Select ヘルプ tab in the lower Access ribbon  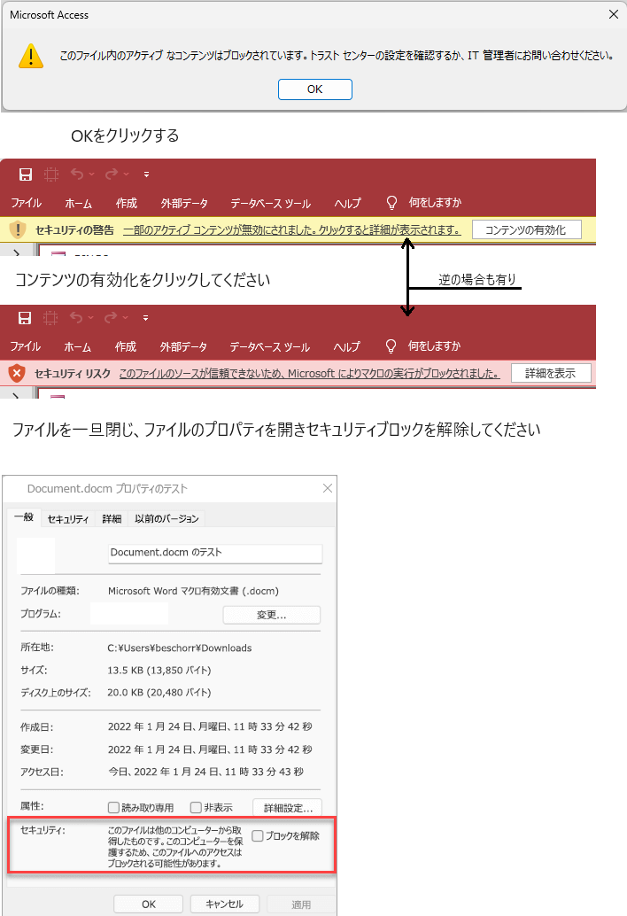[347, 346]
